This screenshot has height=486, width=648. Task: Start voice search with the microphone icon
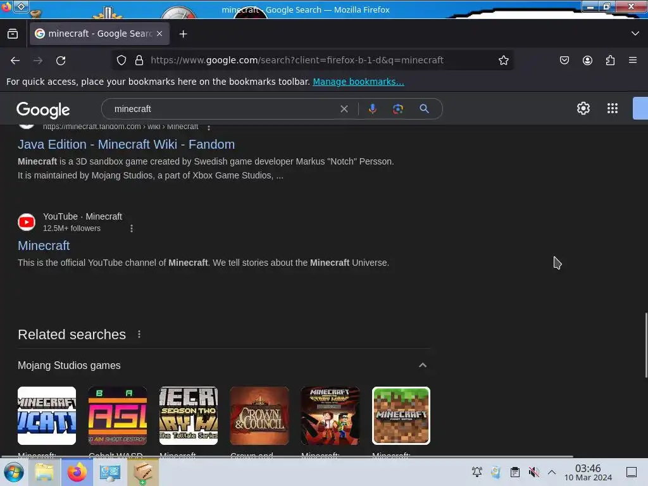(372, 109)
